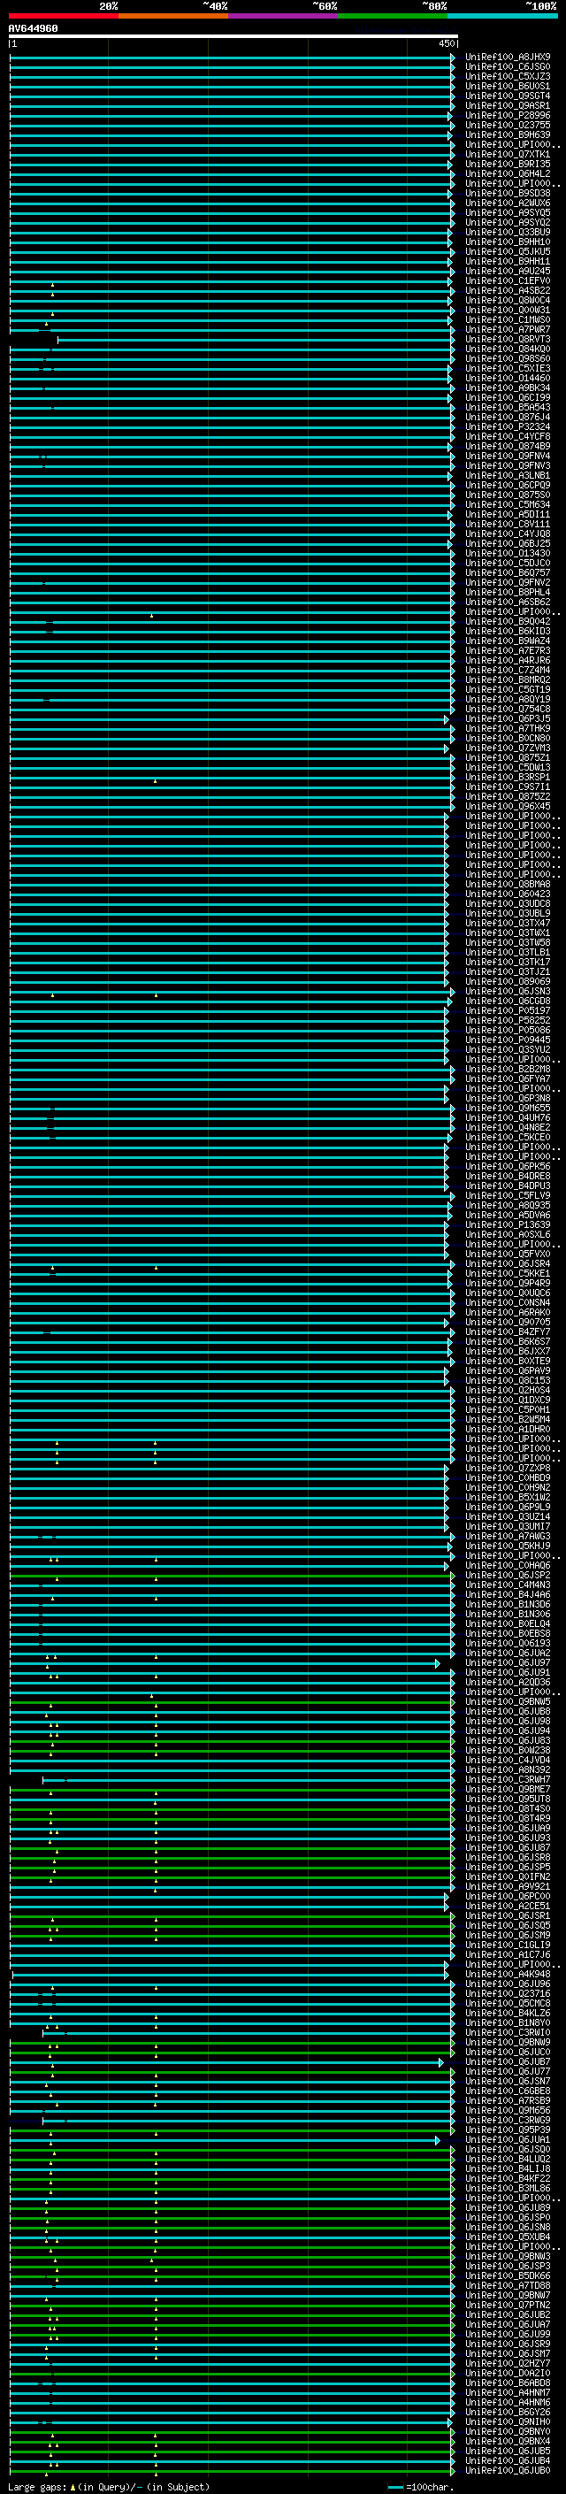
Task: Select the UniRef100_O14460 label
Action: [508, 379]
